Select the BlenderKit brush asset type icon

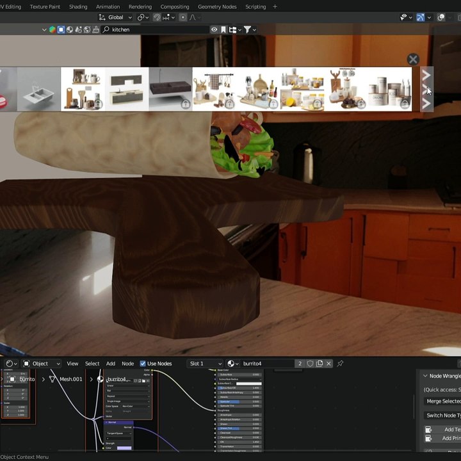pos(95,29)
